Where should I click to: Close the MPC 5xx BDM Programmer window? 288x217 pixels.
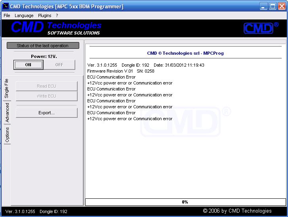tap(282, 6)
